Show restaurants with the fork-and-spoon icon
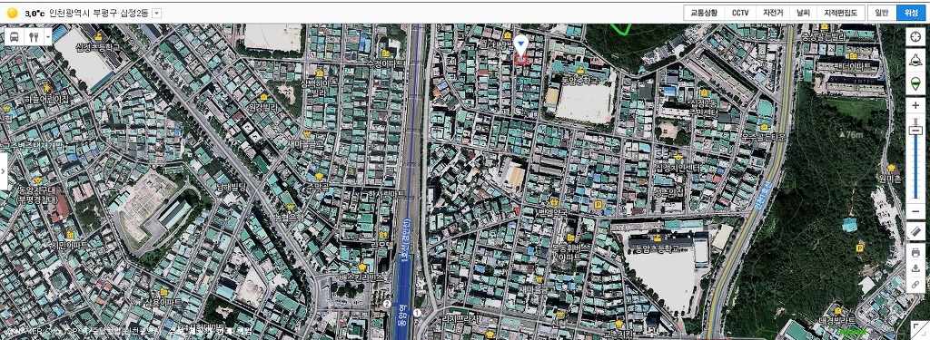This screenshot has width=930, height=340. (33, 36)
